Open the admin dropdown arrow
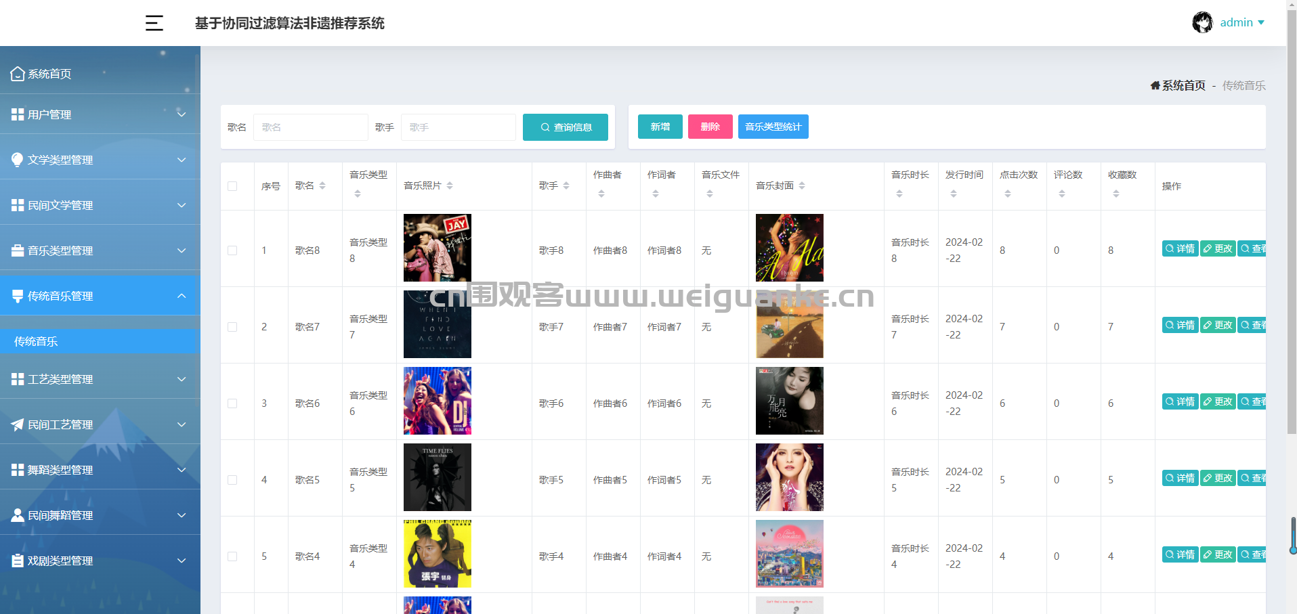The image size is (1297, 614). [1261, 22]
